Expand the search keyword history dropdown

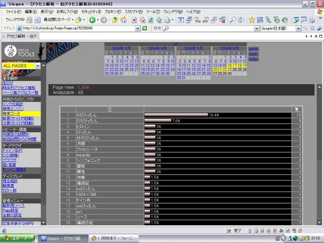[256, 28]
